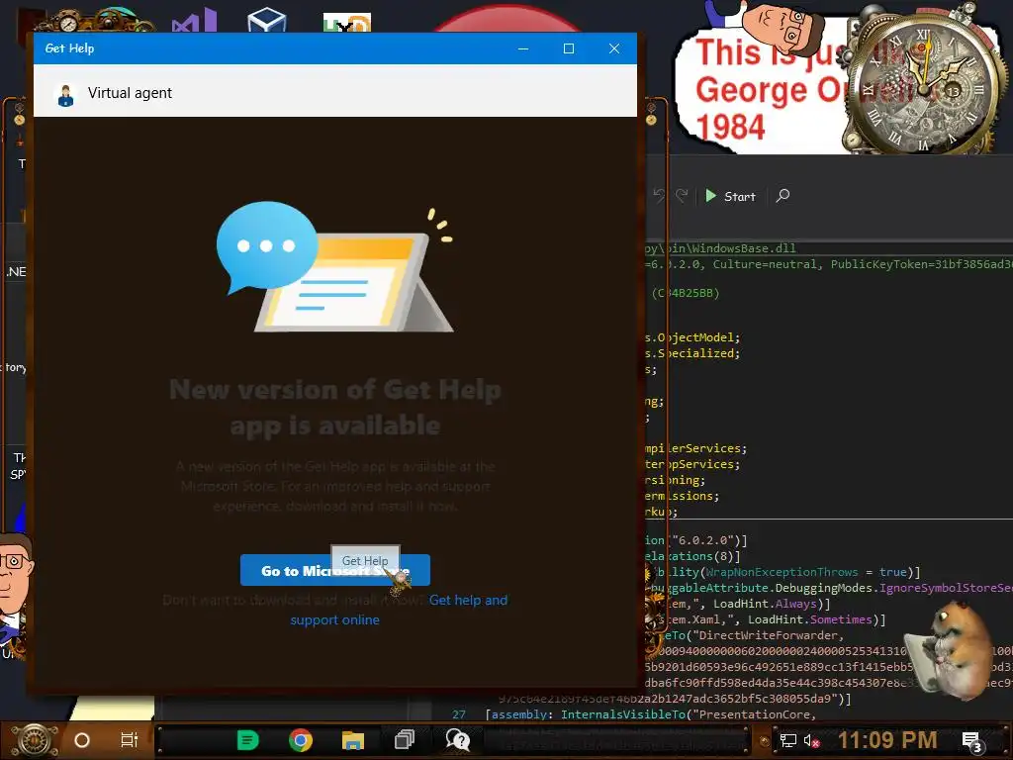Minimize the Get Help window
Image resolution: width=1013 pixels, height=760 pixels.
tap(523, 48)
